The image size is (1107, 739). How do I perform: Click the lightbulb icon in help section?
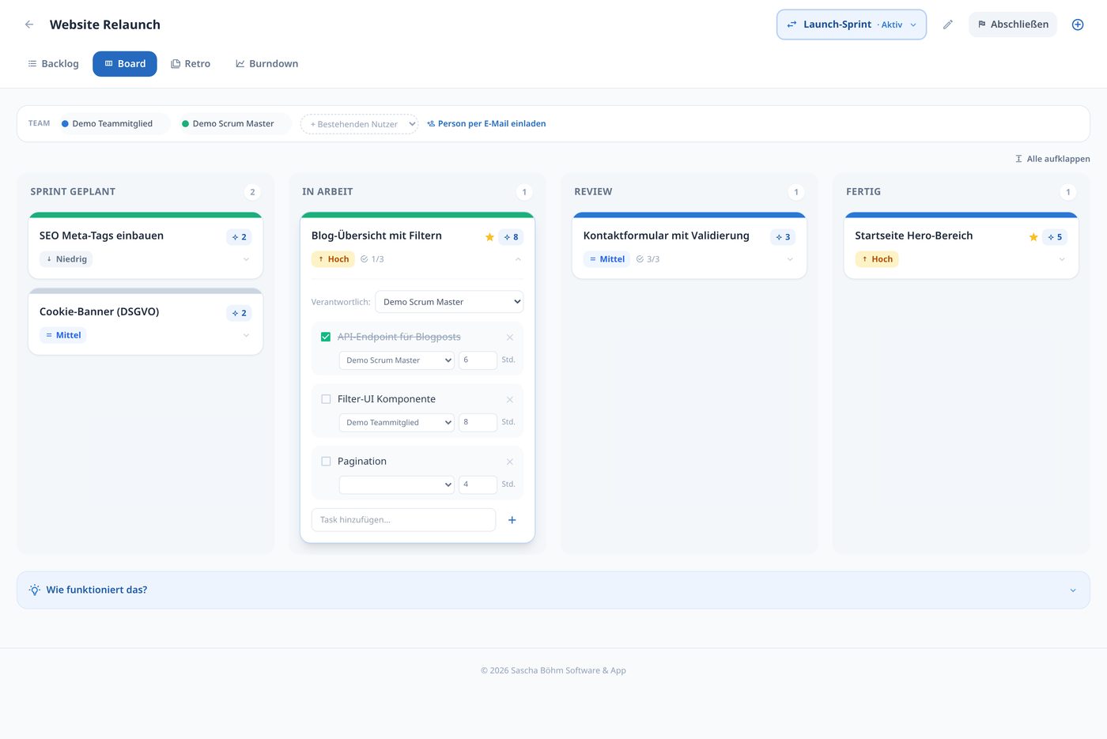35,590
